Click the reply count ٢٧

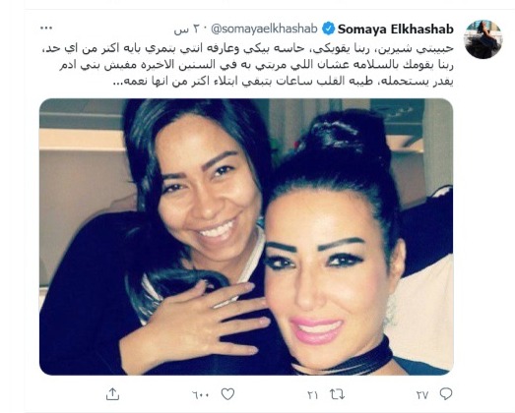422,395
